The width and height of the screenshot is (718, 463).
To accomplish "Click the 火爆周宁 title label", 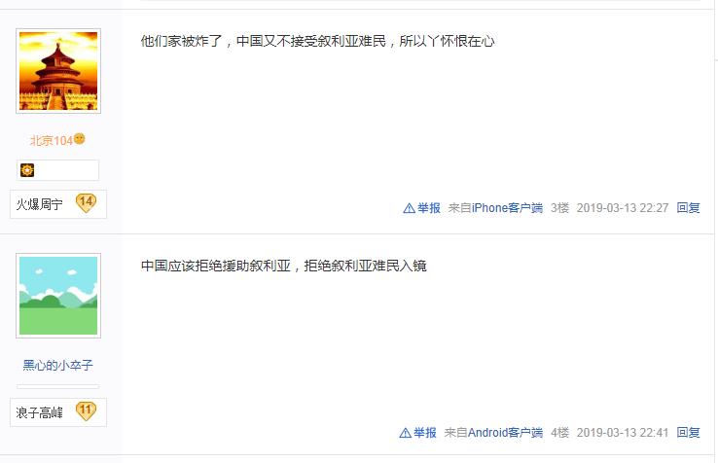I will click(x=39, y=204).
